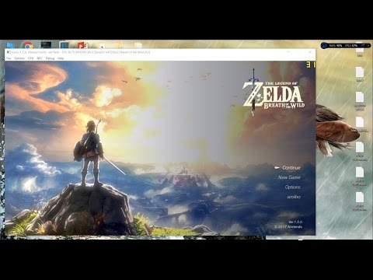
Task: Click the round icon on the RAM/CPU widget
Action: [324, 46]
